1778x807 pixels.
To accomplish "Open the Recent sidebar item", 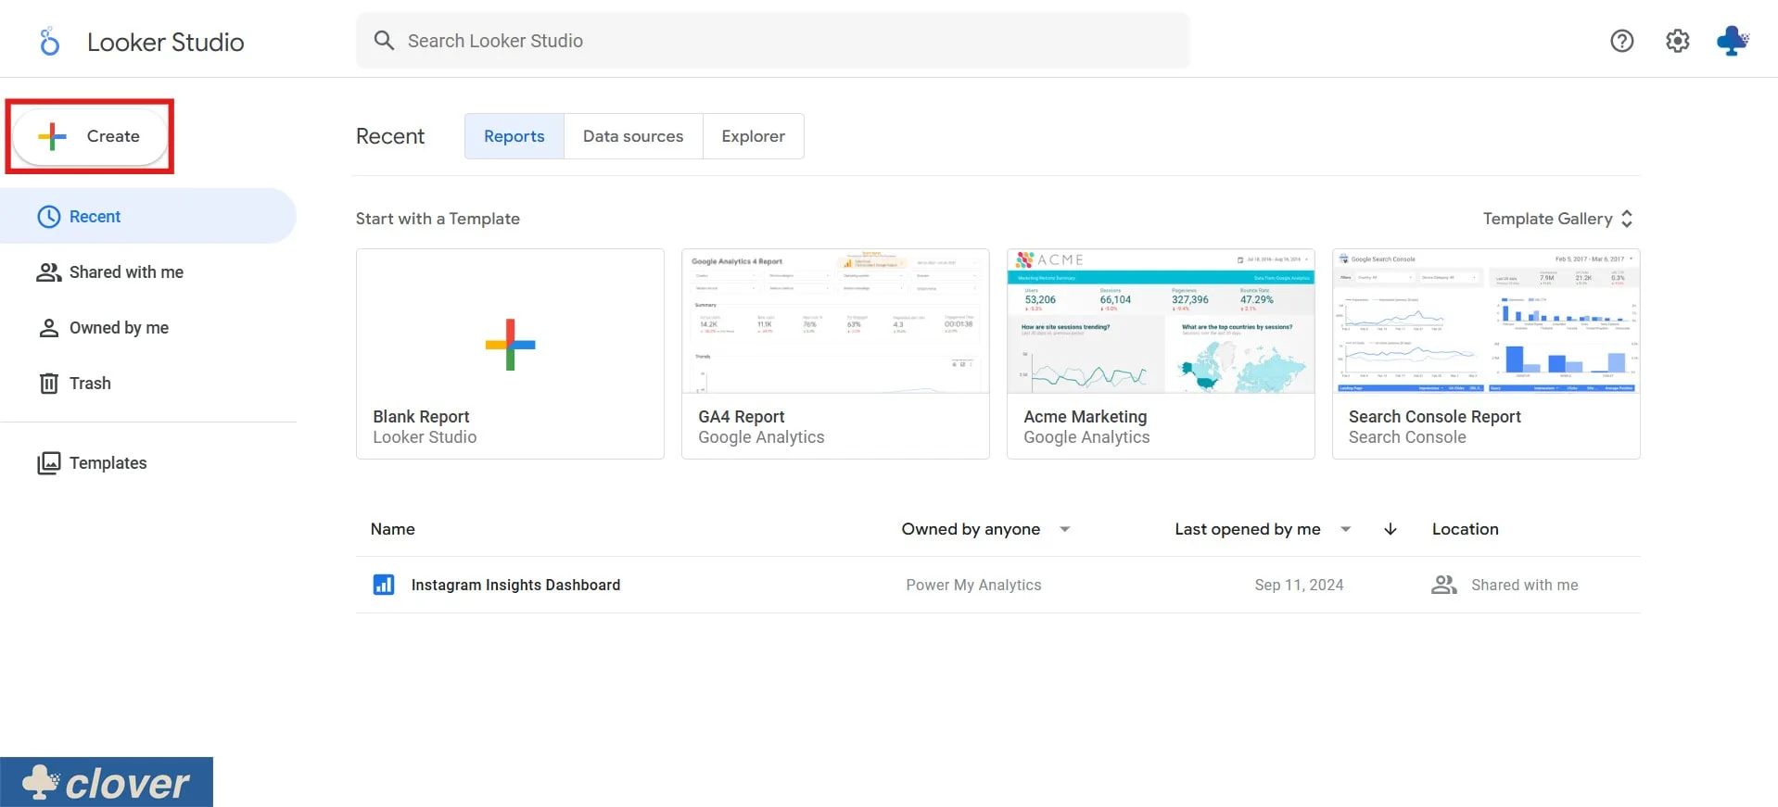I will point(148,217).
